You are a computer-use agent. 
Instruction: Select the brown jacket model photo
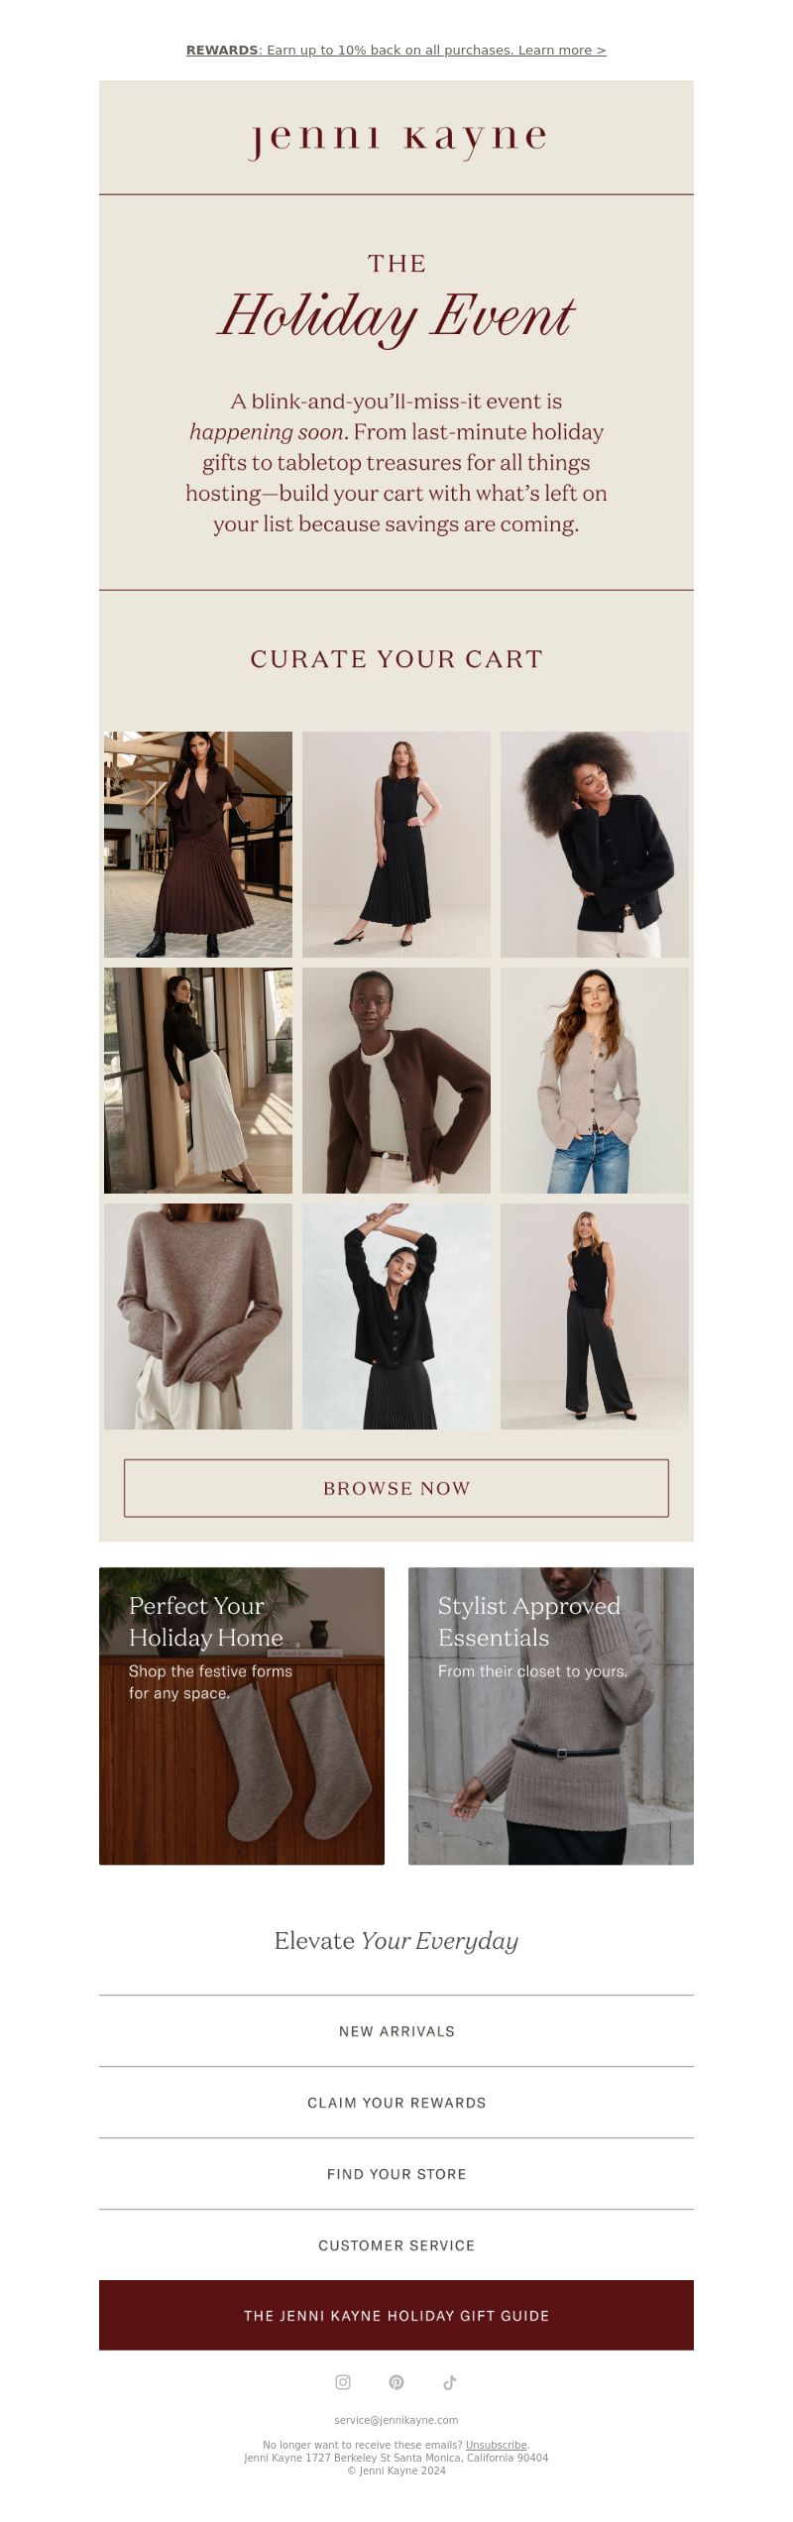[x=396, y=1080]
